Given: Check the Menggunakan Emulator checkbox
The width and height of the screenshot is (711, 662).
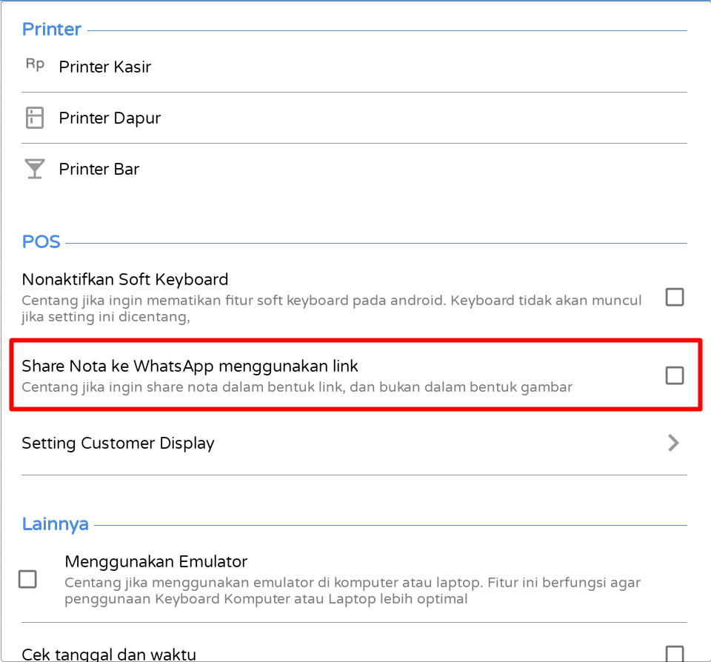Looking at the screenshot, I should (x=27, y=579).
